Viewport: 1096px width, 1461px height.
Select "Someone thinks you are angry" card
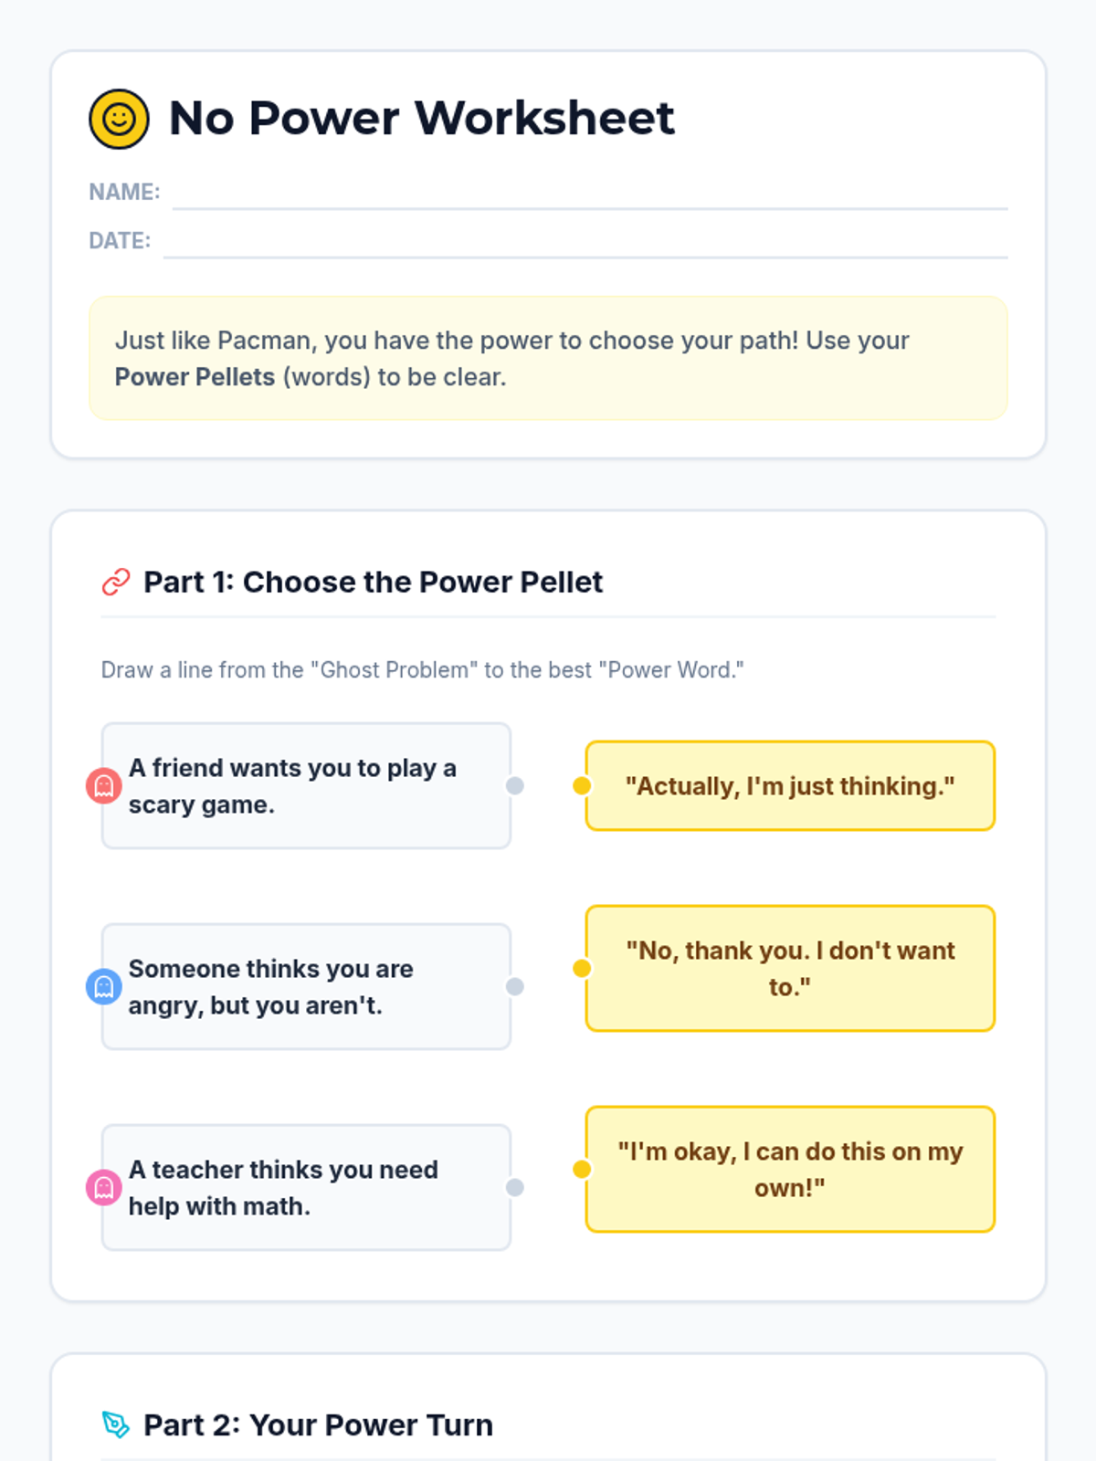coord(306,986)
